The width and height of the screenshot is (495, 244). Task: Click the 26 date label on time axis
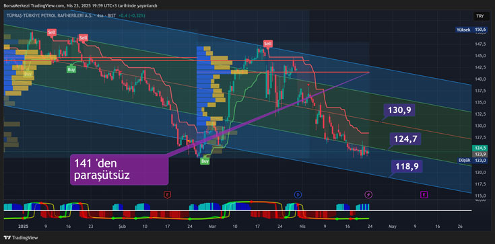coord(460,227)
